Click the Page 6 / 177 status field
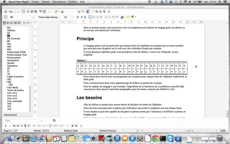The image size is (230, 144). point(10,131)
